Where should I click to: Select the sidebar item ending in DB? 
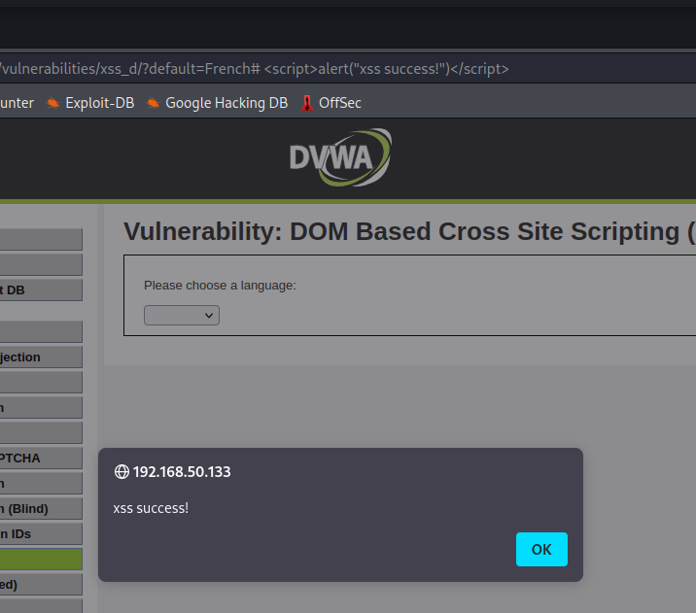(41, 289)
